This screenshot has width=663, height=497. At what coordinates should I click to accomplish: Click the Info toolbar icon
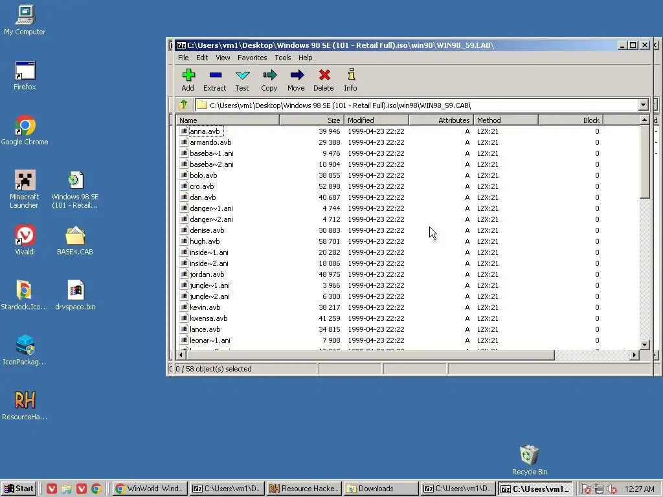click(350, 80)
